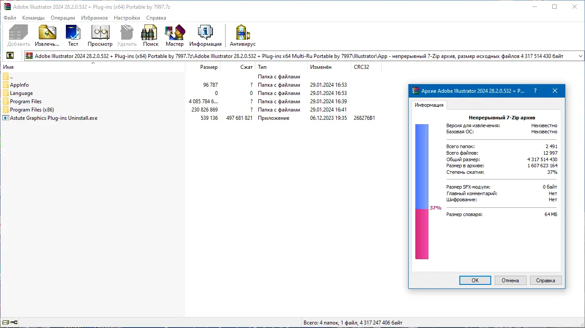The height and width of the screenshot is (328, 585).
Task: Click the packed size 497 681 821
Action: coord(239,118)
